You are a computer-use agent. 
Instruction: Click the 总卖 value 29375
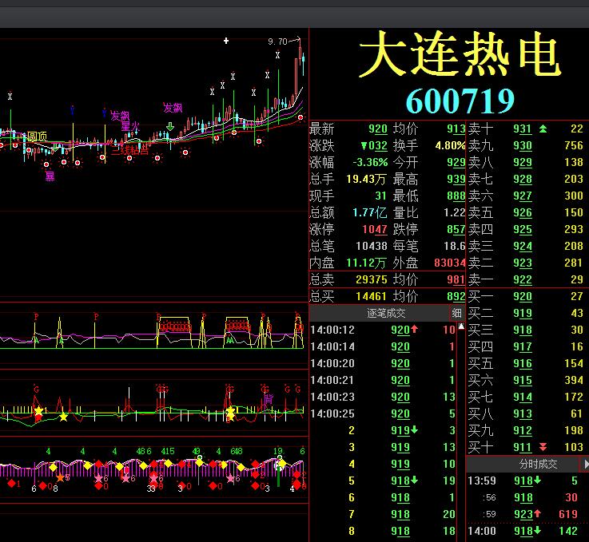[371, 280]
